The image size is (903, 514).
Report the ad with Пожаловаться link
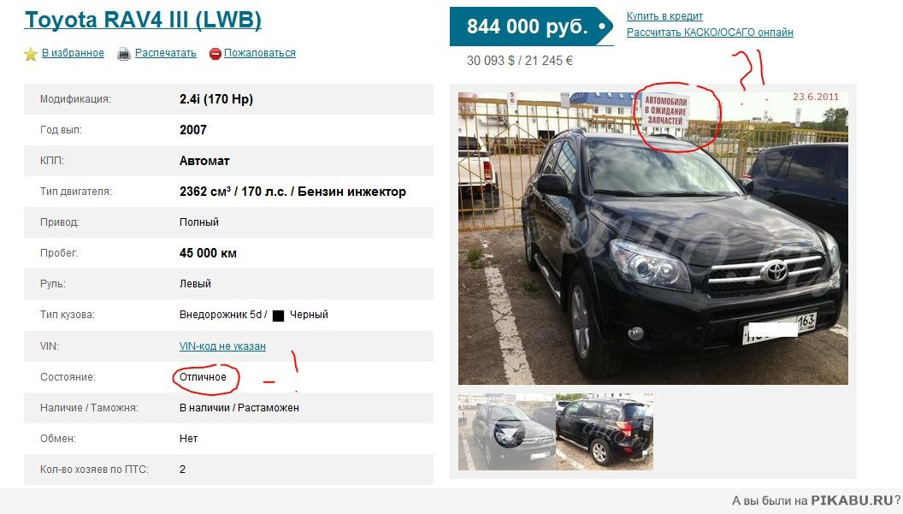pos(260,53)
